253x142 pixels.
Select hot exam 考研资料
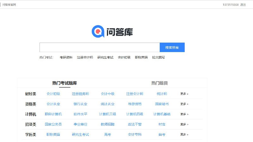coord(66,57)
